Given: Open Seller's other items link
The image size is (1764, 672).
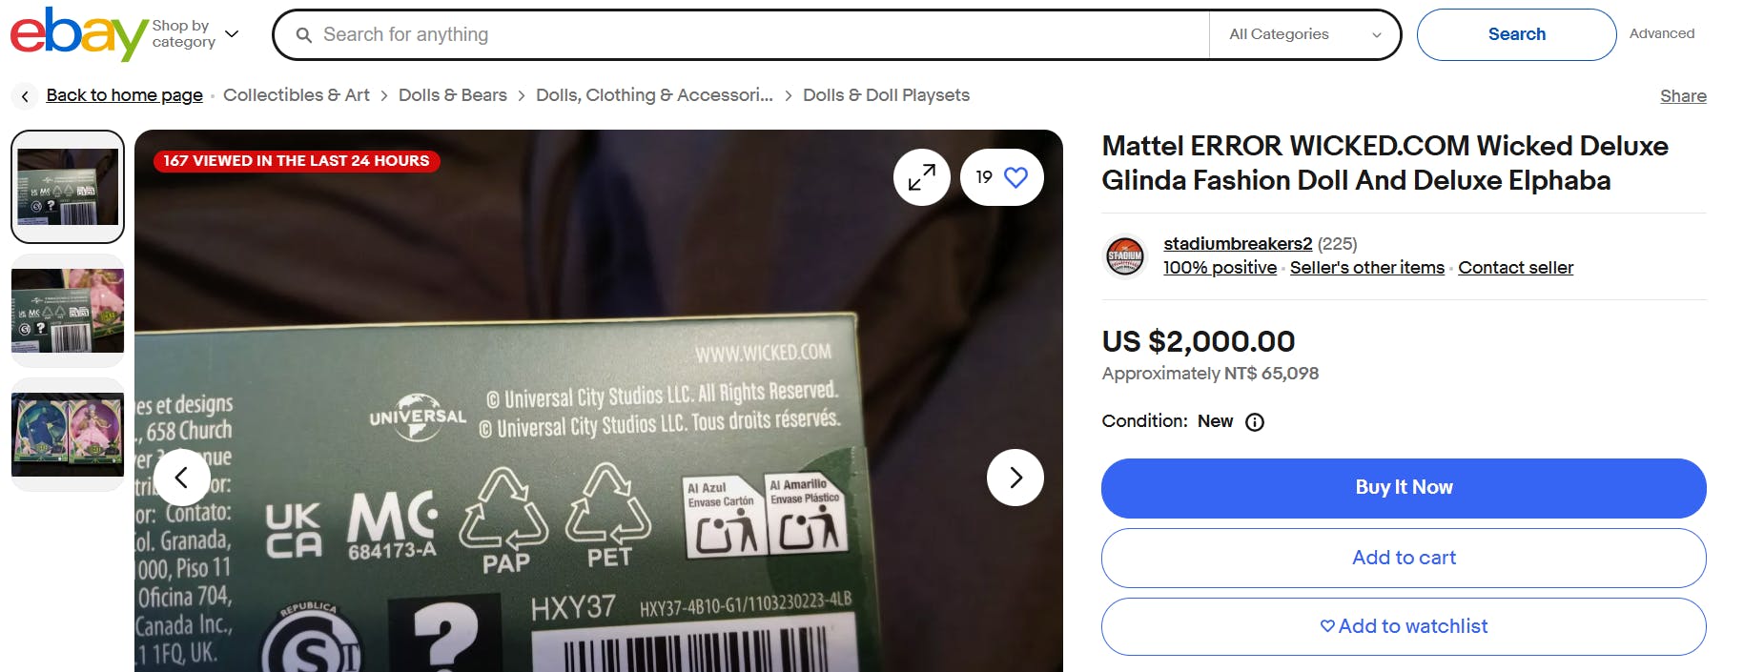Looking at the screenshot, I should 1366,268.
